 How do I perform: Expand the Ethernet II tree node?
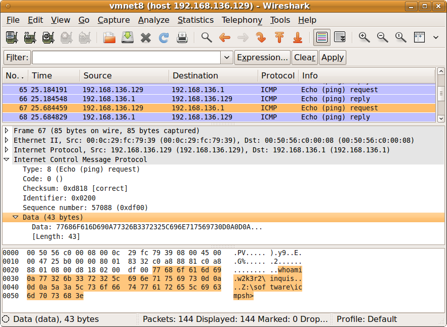click(7, 140)
